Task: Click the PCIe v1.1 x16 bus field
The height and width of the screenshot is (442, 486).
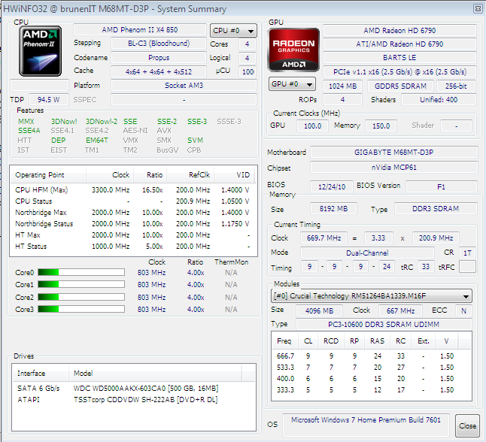Action: tap(399, 72)
